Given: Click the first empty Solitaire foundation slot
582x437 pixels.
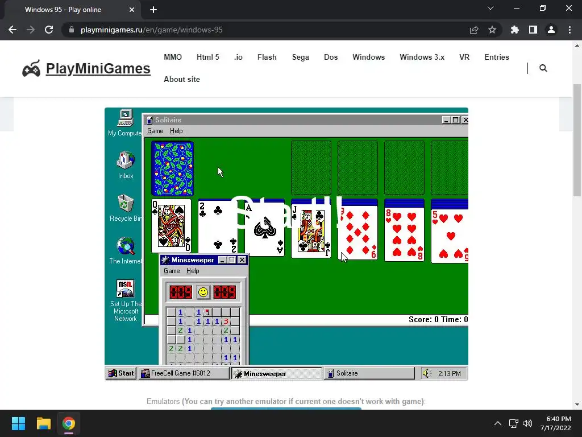Looking at the screenshot, I should pos(311,168).
